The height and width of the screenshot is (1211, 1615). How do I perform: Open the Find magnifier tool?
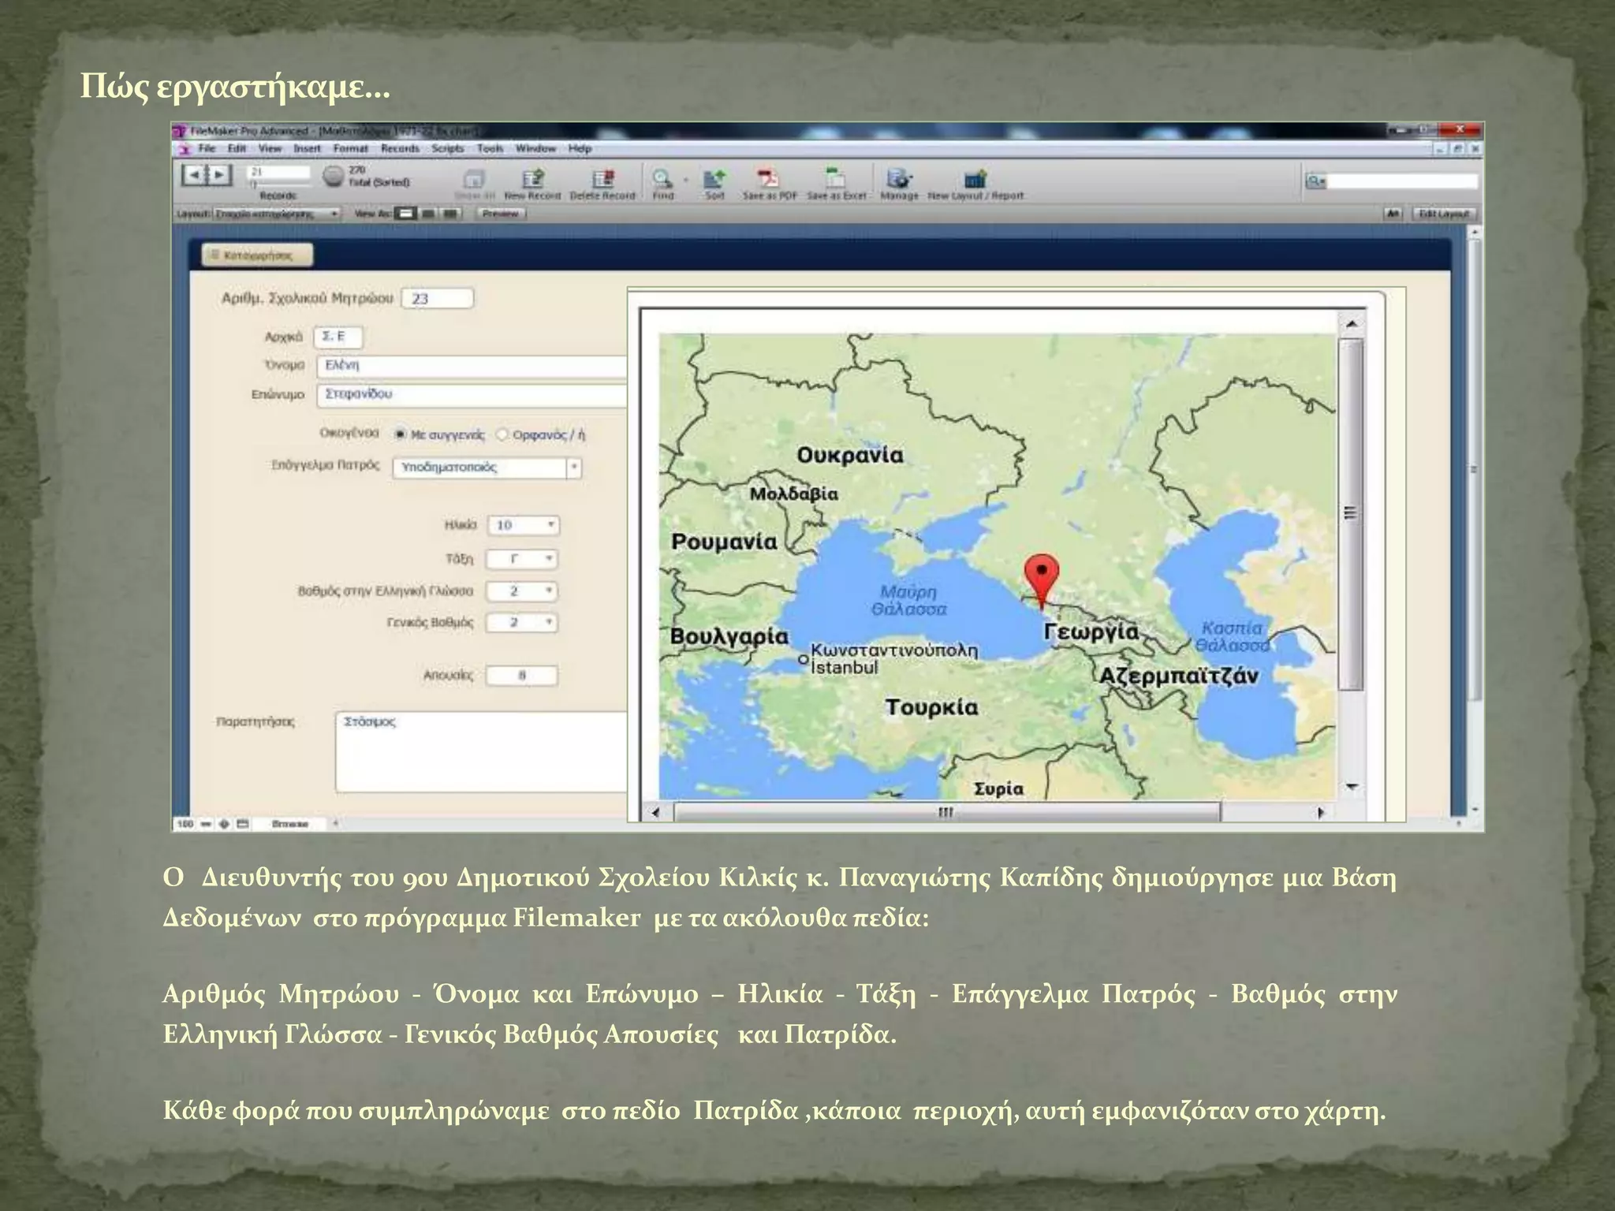pyautogui.click(x=662, y=180)
